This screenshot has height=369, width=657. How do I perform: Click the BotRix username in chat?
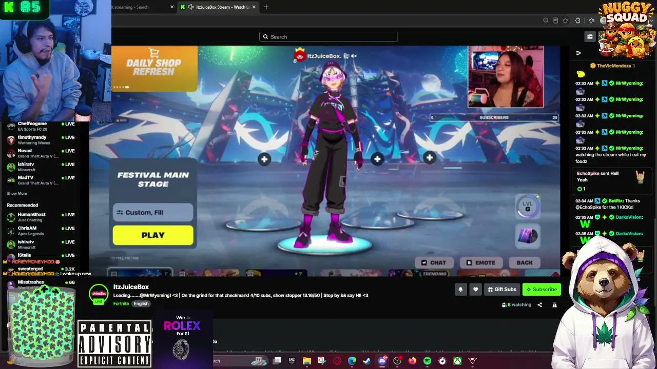(616, 201)
